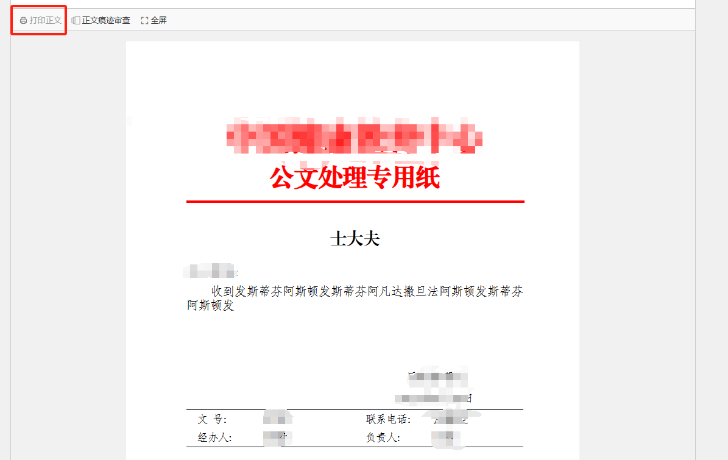This screenshot has height=460, width=728.
Task: Open 正文痕迹审查 trace review
Action: click(101, 21)
